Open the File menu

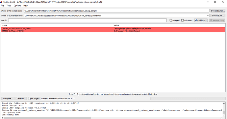pos(2,6)
